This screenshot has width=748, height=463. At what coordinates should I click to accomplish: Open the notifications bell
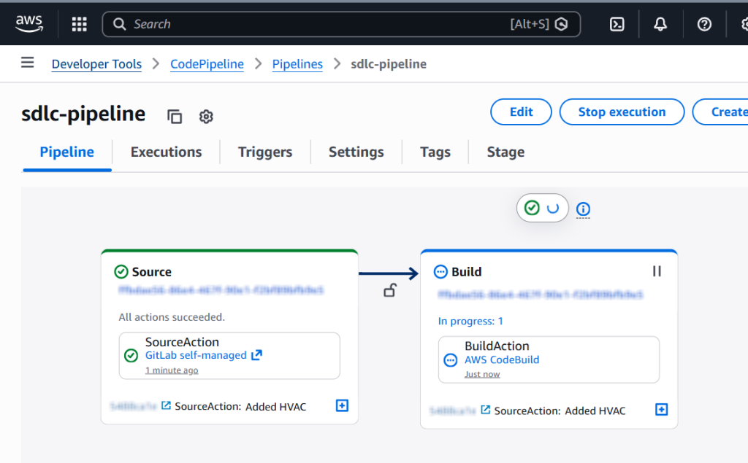pyautogui.click(x=660, y=24)
